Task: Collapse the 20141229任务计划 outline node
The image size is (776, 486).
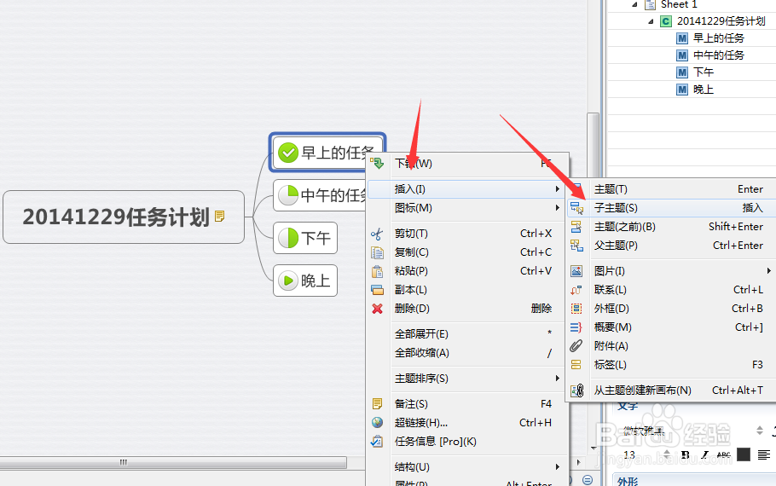Action: point(651,21)
